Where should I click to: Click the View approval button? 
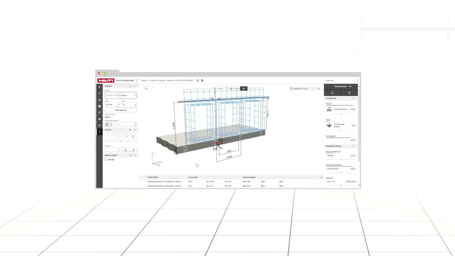[x=121, y=110]
